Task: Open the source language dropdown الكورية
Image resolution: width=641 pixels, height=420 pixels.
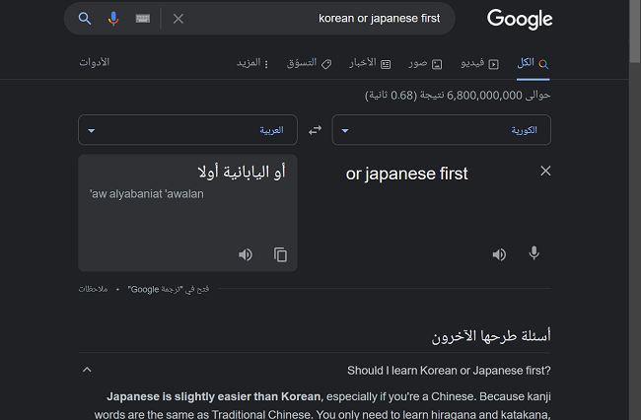Action: [441, 130]
